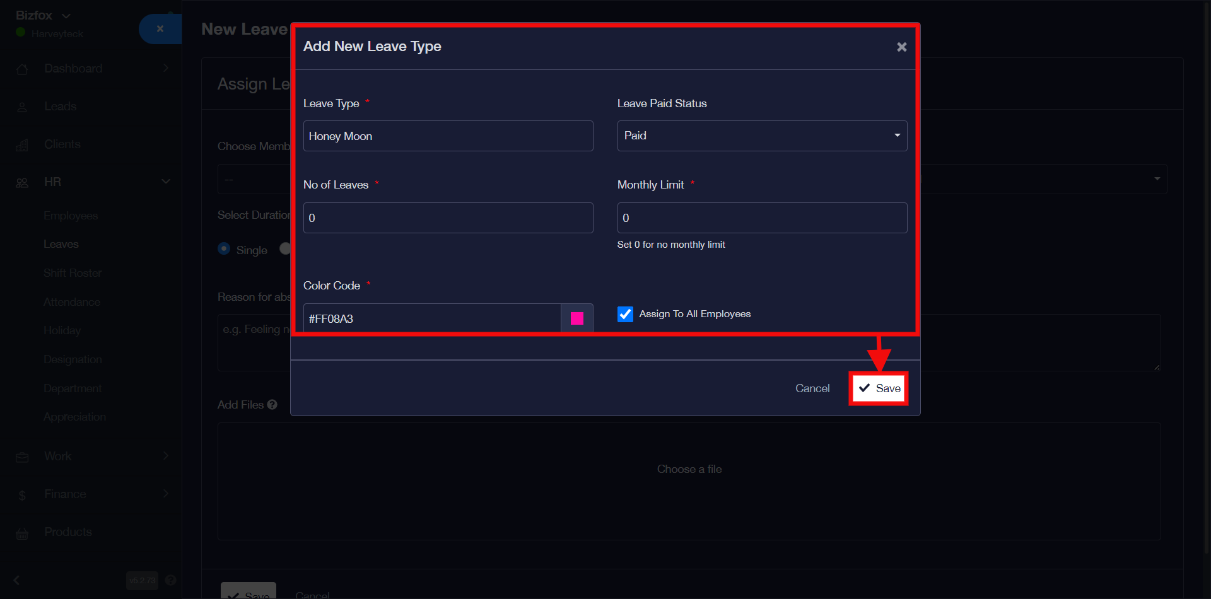Click the Work briefcase icon
Image resolution: width=1211 pixels, height=599 pixels.
point(22,457)
